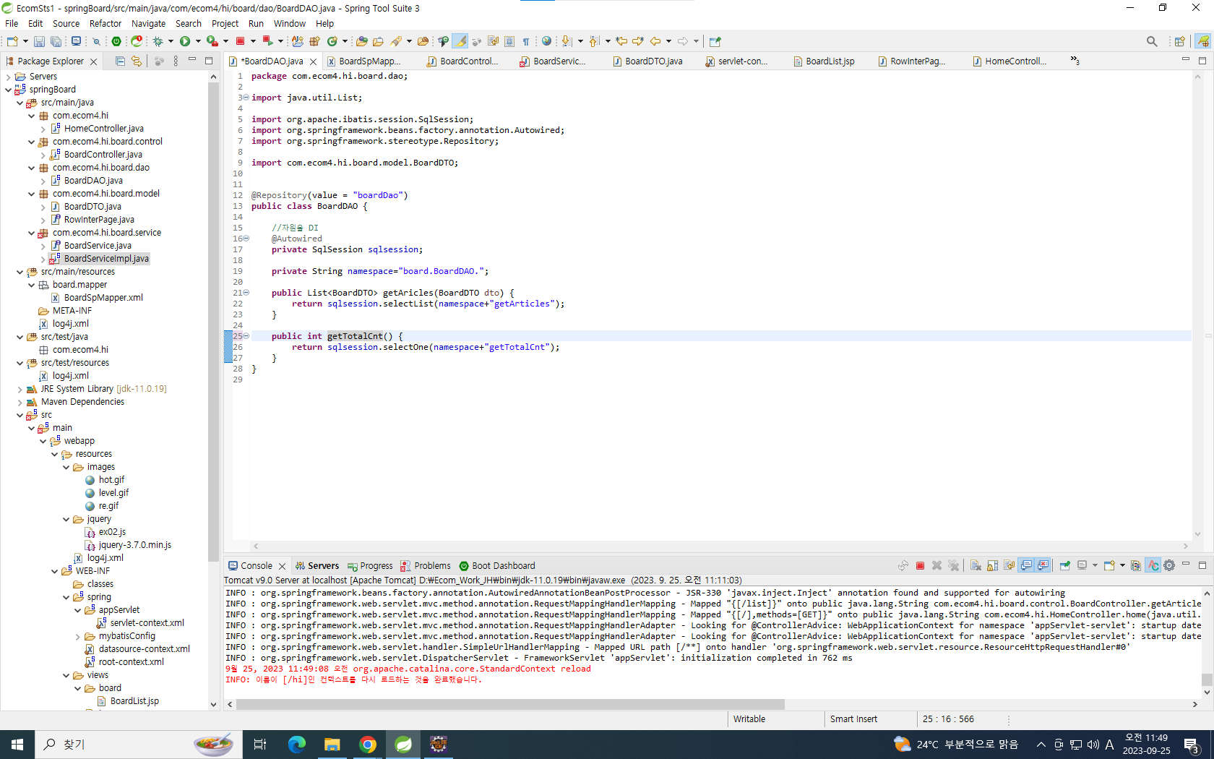Switch to the Problems view tab
The height and width of the screenshot is (759, 1214).
tap(426, 566)
